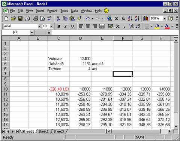Select the Cut scissors icon
This screenshot has height=141, width=180.
coord(58,19)
